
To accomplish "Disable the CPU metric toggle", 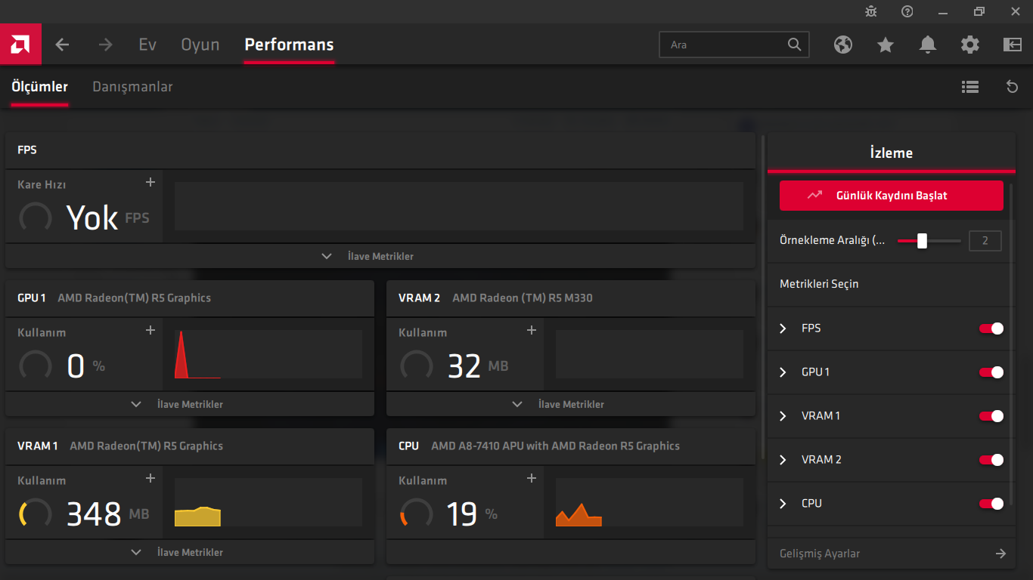I will (991, 504).
